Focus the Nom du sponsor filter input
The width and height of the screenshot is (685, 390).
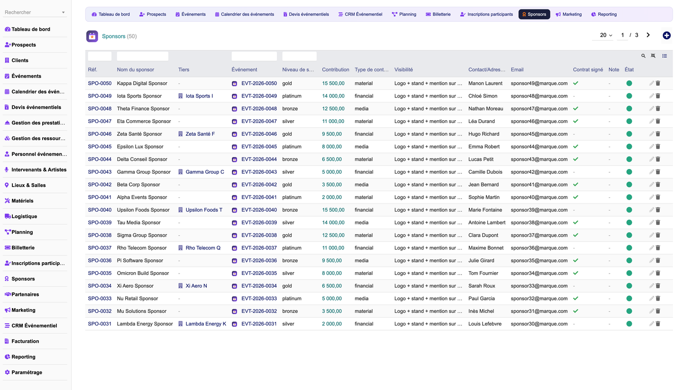click(x=143, y=56)
